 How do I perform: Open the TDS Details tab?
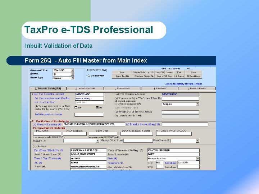(x=160, y=89)
